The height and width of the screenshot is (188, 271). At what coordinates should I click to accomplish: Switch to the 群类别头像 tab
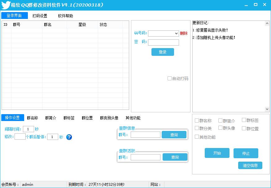(109, 118)
